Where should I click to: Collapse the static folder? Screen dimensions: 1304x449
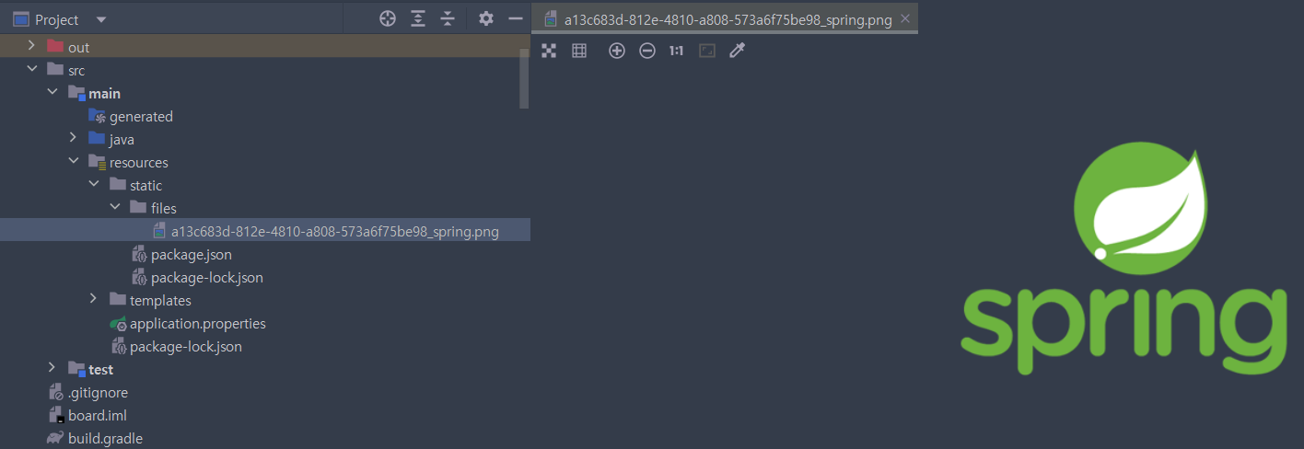[94, 185]
